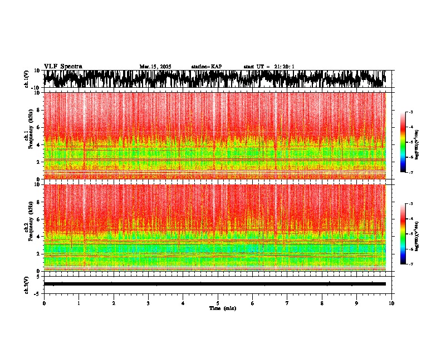Viewport: 441px width, 340px height.
Task: Click the "2" kHz tick on ch.2 spectrogram axis
Action: [x=38, y=254]
